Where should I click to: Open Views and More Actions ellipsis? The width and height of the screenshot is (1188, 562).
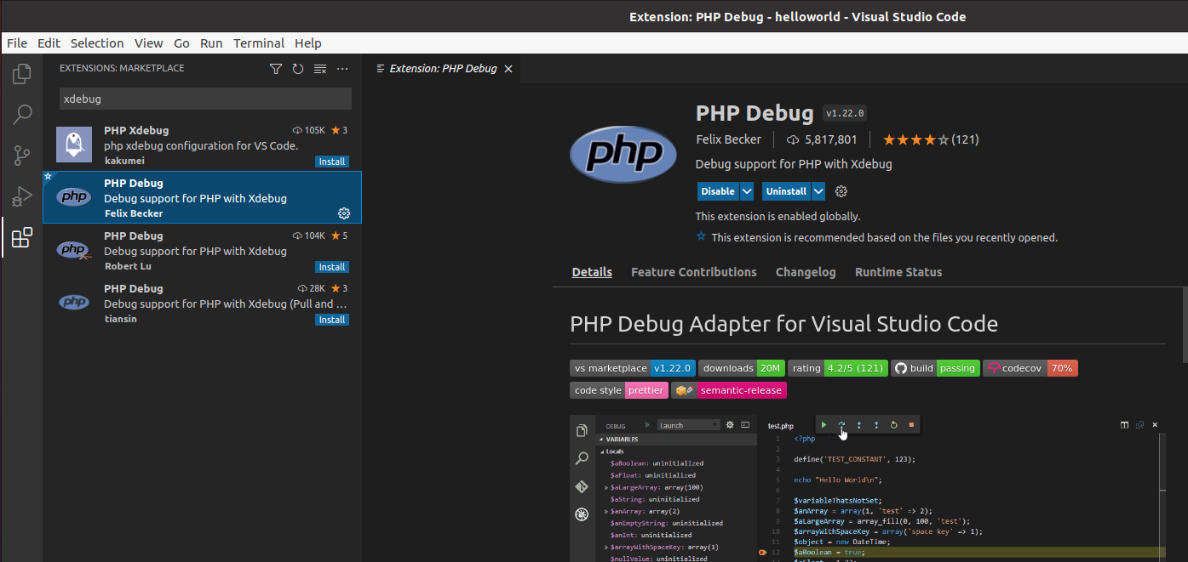pos(342,69)
